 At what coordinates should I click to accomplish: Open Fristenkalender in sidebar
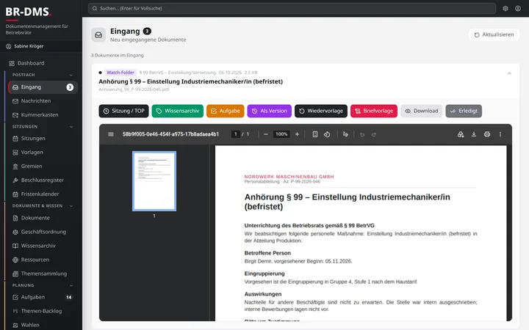pos(43,194)
